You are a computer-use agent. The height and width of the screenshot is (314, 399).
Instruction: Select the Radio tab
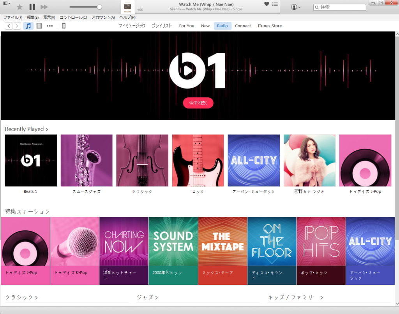[222, 26]
